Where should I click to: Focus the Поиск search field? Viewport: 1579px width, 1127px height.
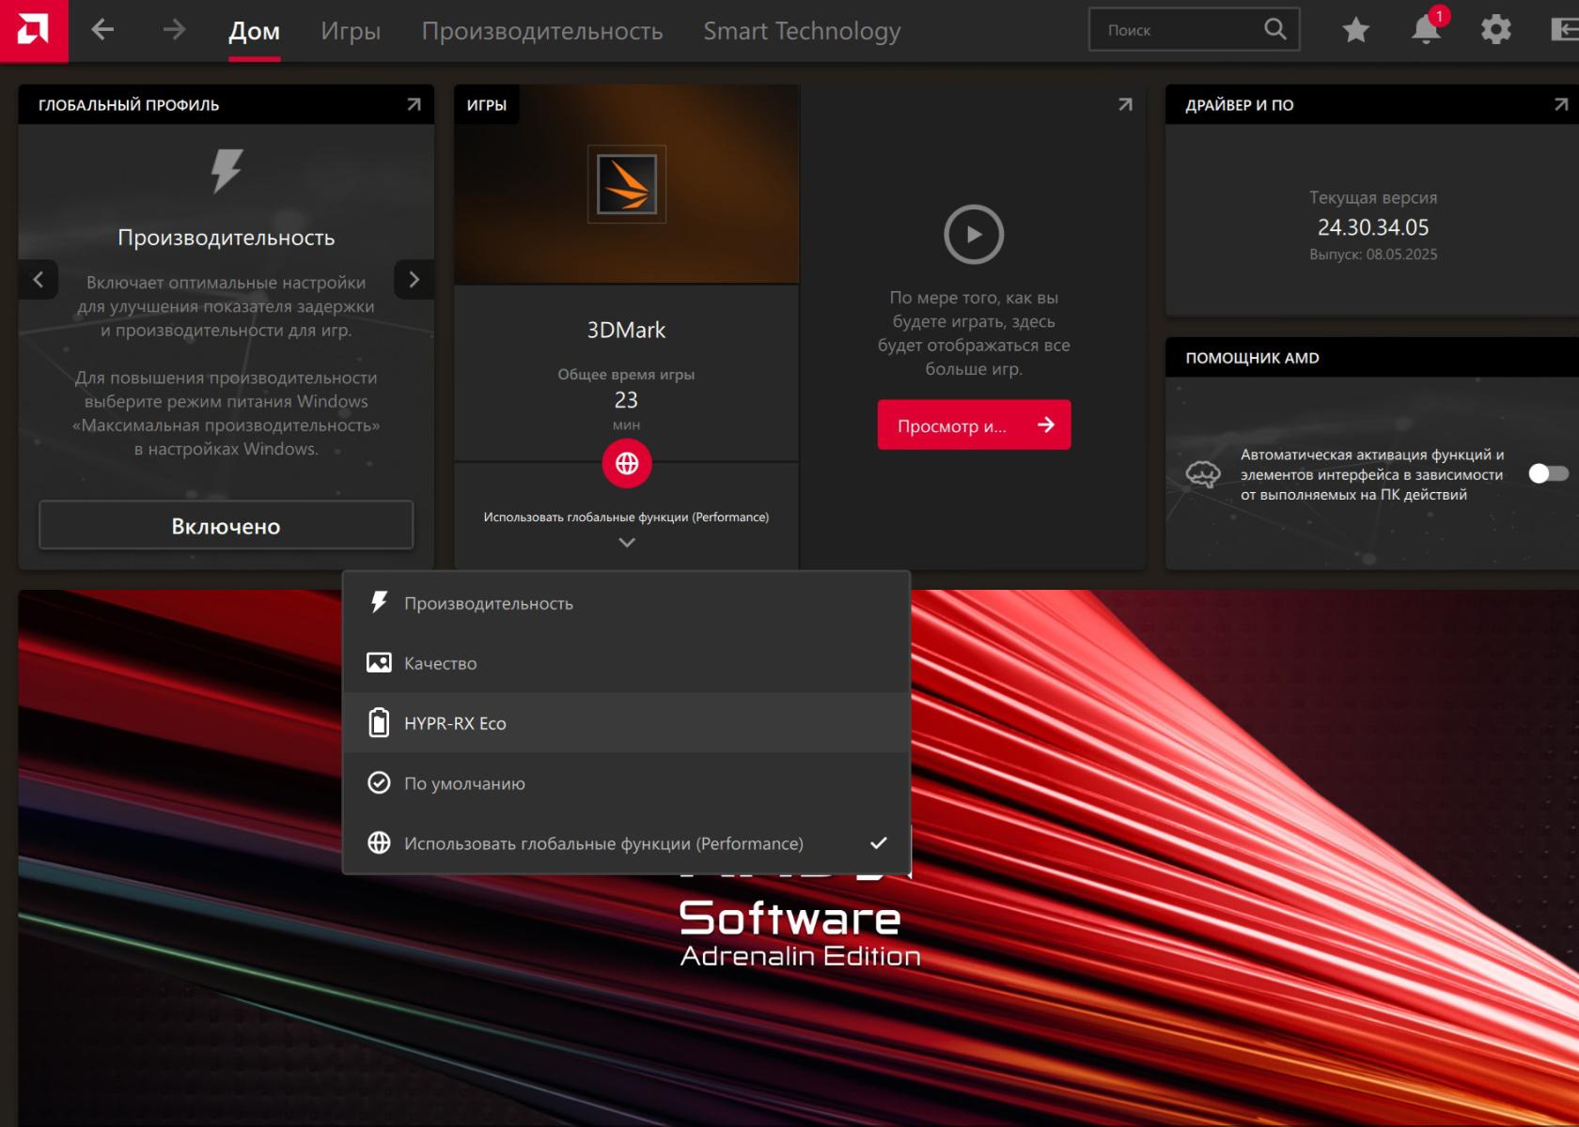pos(1180,30)
